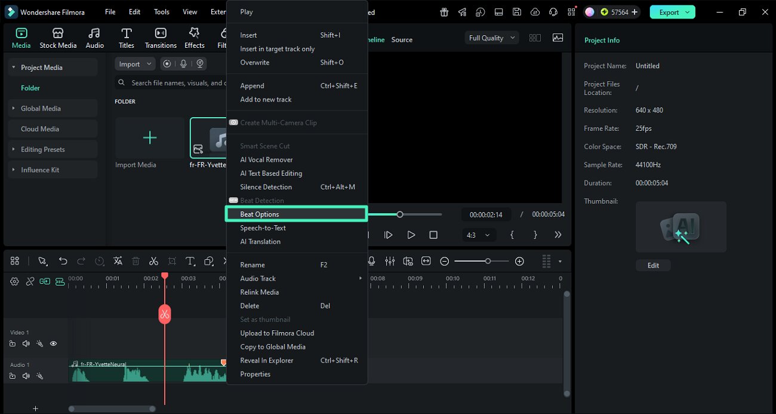Click the add new track plus icon
The image size is (776, 414).
tap(35, 409)
